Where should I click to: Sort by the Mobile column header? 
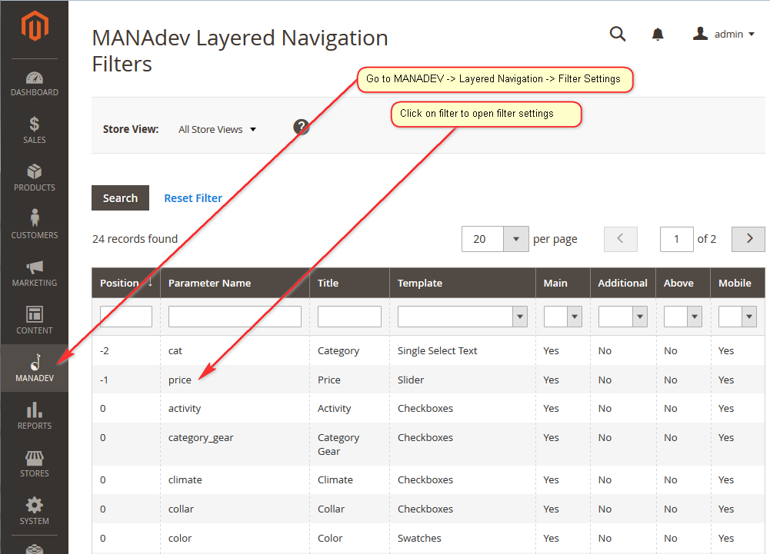737,283
